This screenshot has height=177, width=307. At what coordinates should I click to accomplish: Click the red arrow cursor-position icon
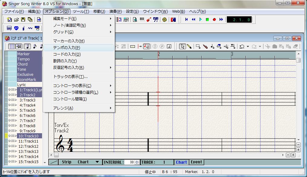pos(140,46)
